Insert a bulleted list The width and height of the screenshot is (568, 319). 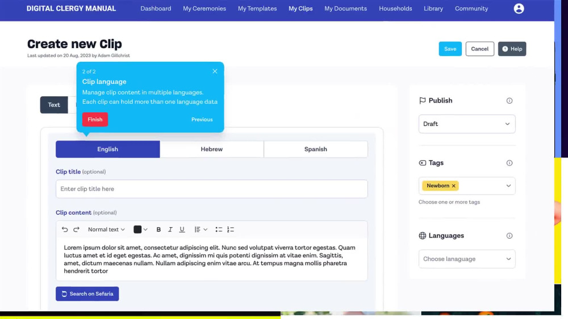[x=219, y=229]
